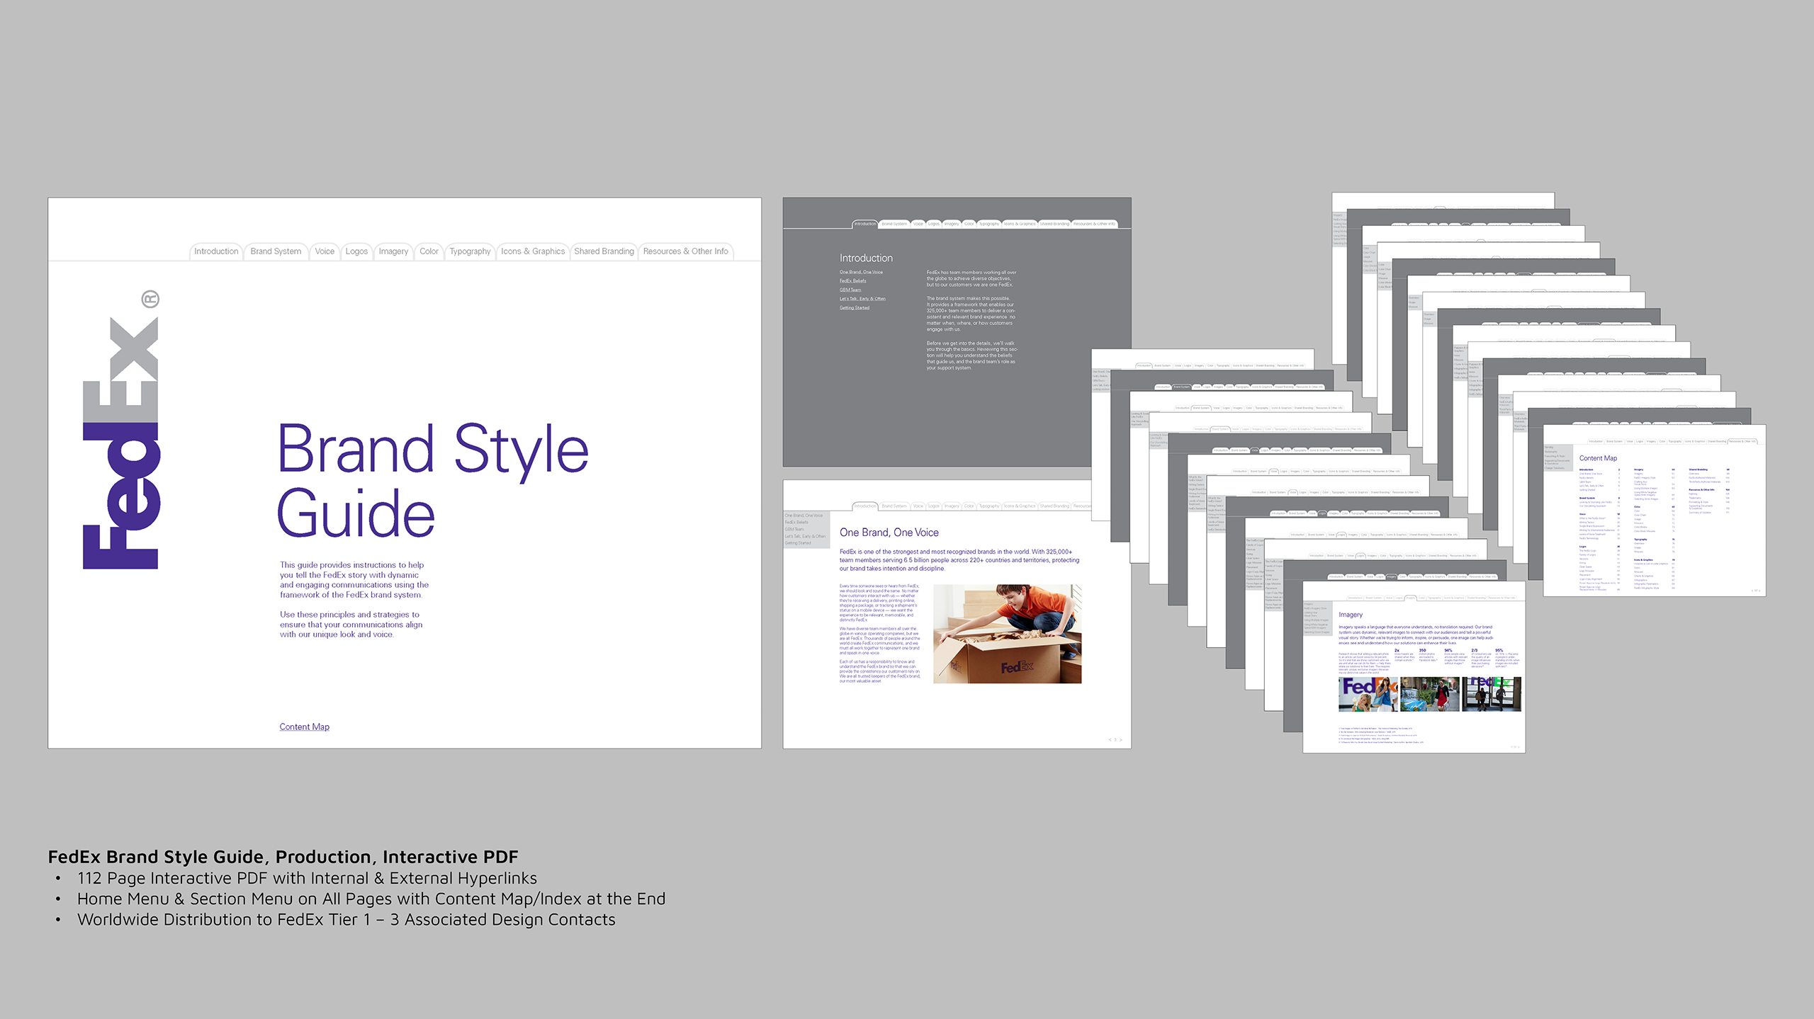This screenshot has height=1019, width=1814.
Task: Open Getting Started link on gray Introduction page
Action: coord(854,308)
